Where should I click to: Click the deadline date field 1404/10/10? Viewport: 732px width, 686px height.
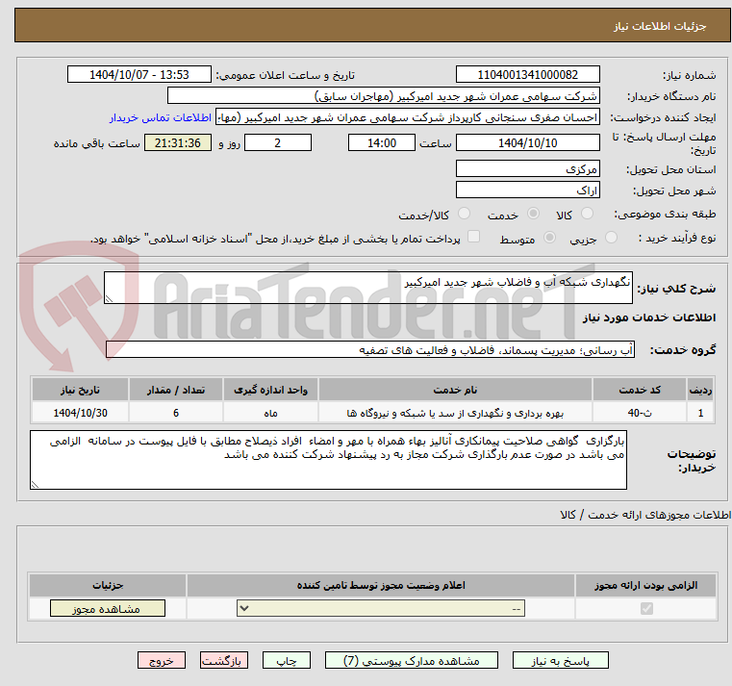click(x=527, y=142)
